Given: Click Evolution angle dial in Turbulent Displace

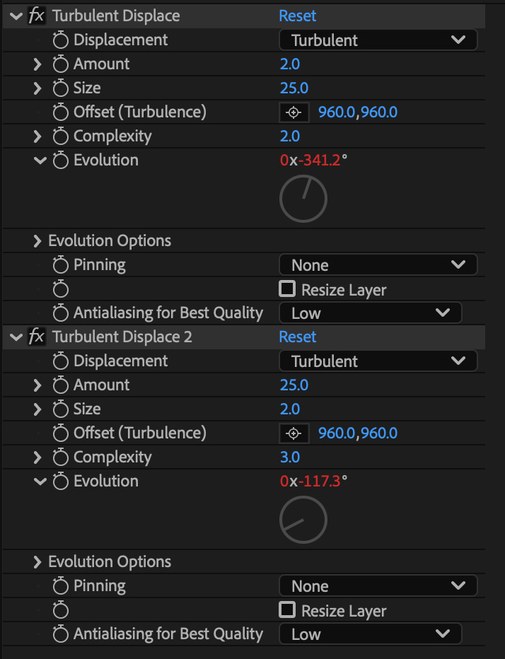Looking at the screenshot, I should (x=303, y=199).
